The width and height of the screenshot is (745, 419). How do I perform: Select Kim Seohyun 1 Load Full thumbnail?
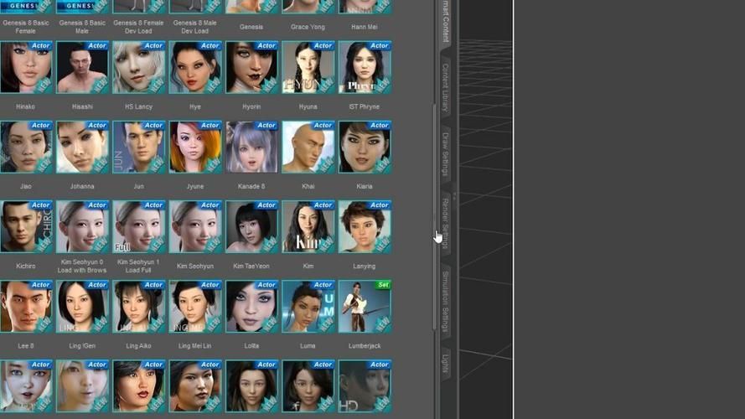[x=139, y=226]
